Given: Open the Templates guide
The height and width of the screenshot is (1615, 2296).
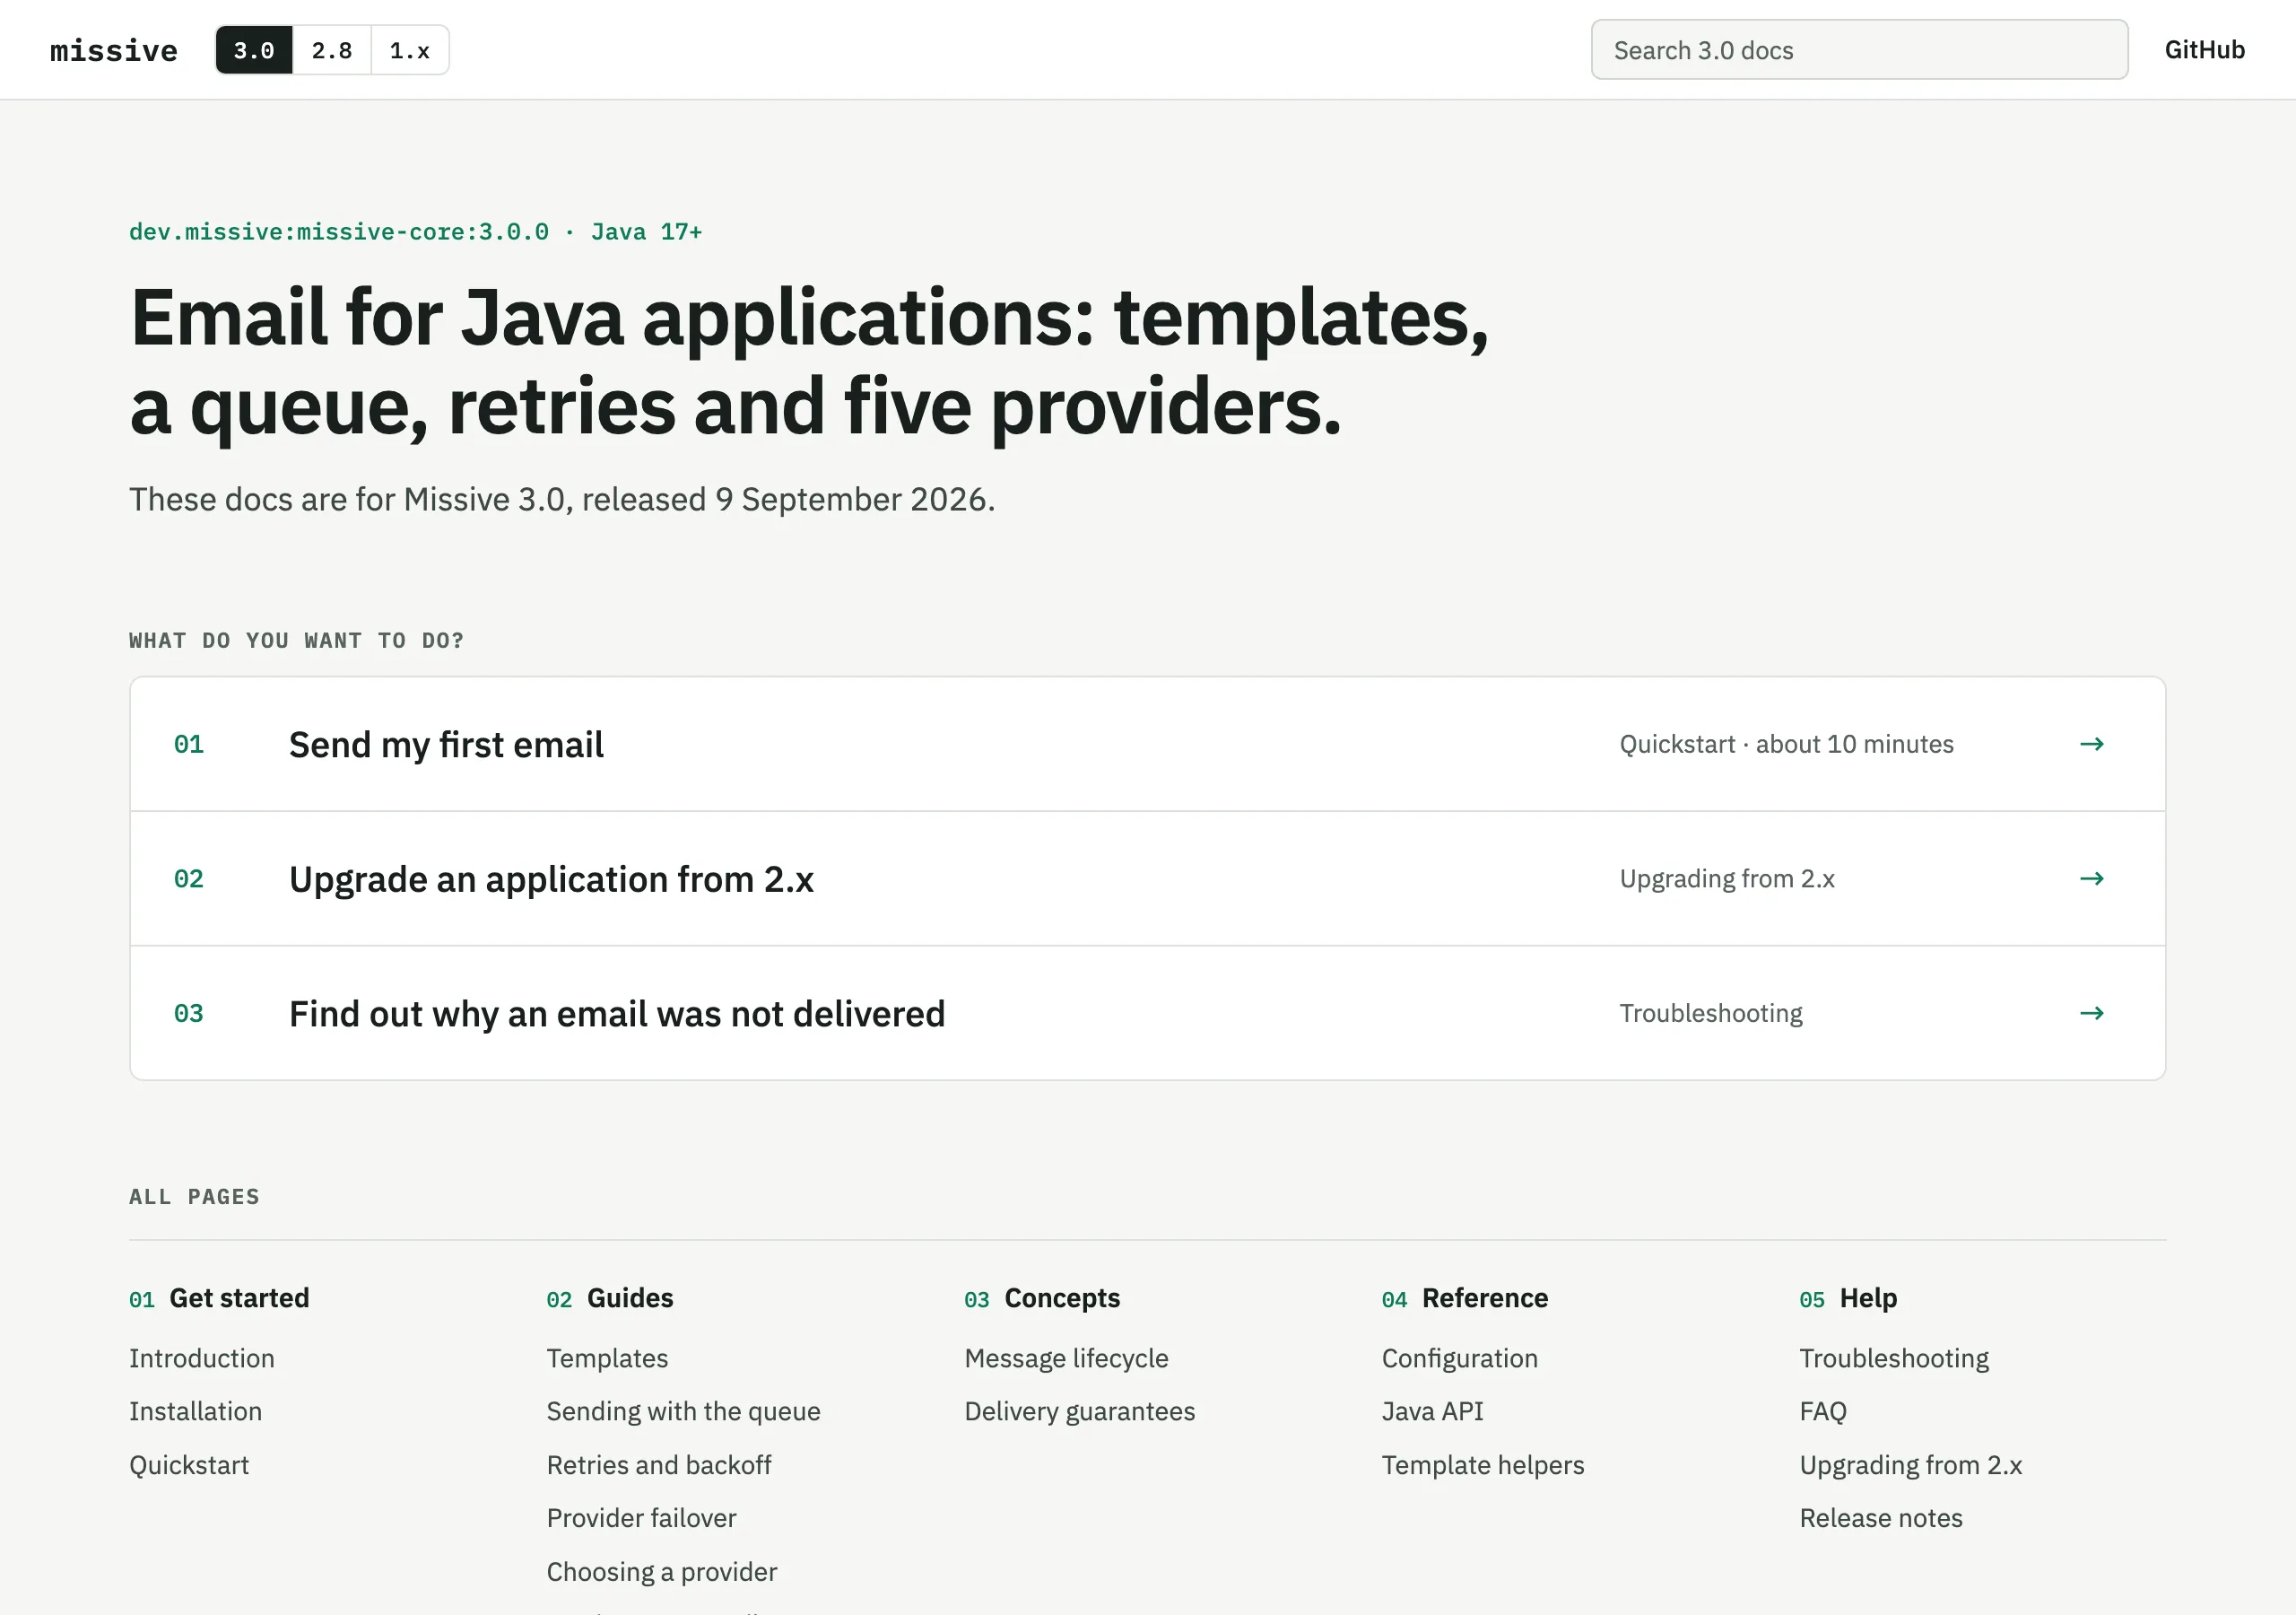Looking at the screenshot, I should [x=607, y=1357].
